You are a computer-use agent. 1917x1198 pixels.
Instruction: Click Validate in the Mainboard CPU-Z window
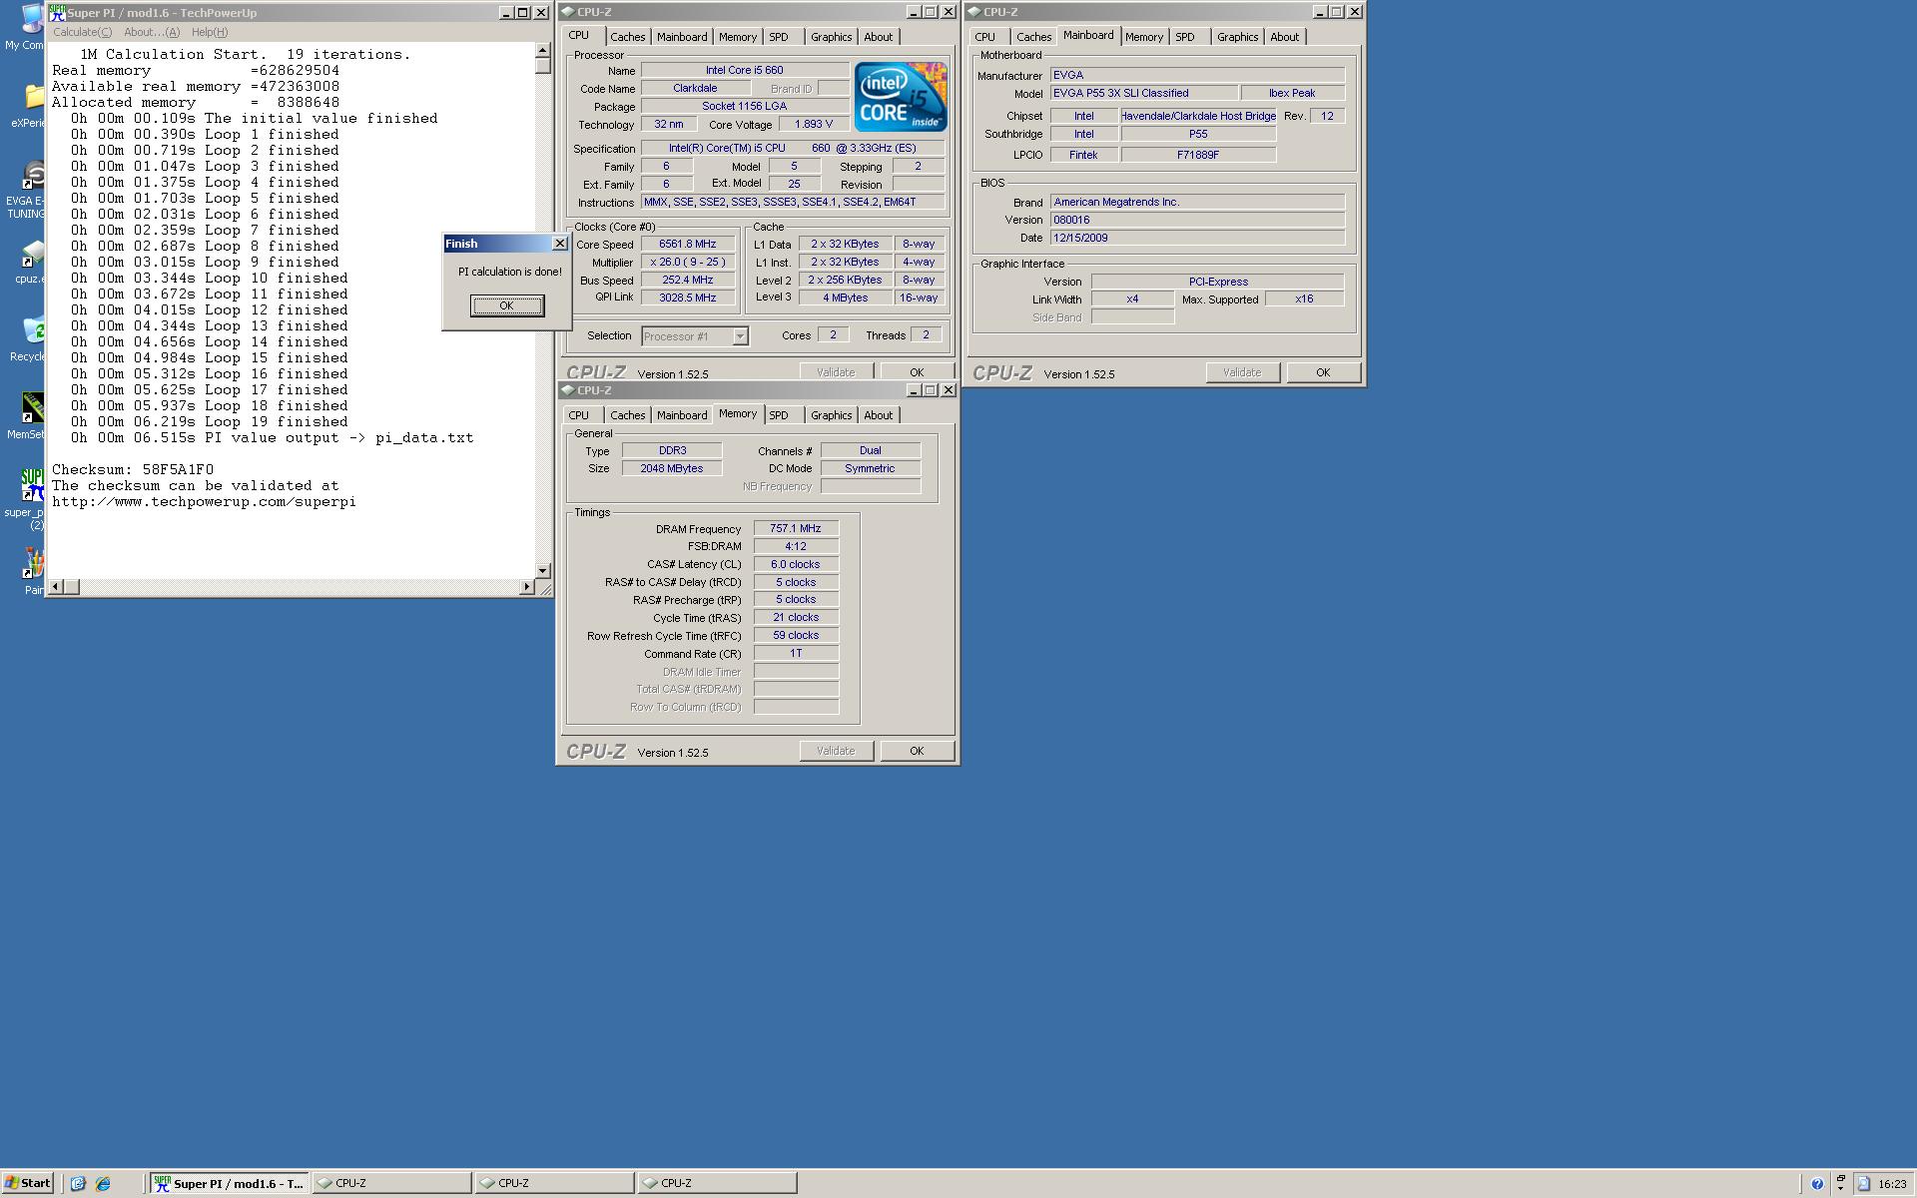(1242, 372)
